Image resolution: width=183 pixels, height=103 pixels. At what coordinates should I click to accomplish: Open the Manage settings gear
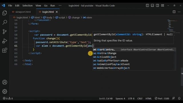coord(5,92)
